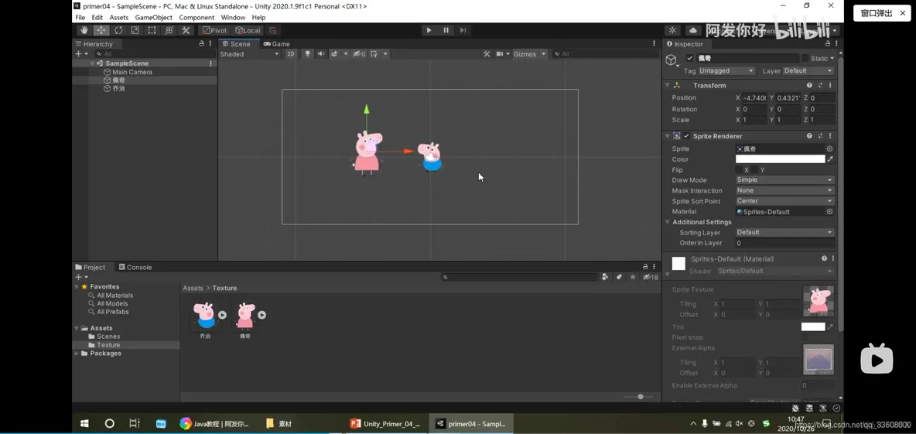Screen dimensions: 916x434
Task: Click the Step frame button
Action: [x=463, y=30]
